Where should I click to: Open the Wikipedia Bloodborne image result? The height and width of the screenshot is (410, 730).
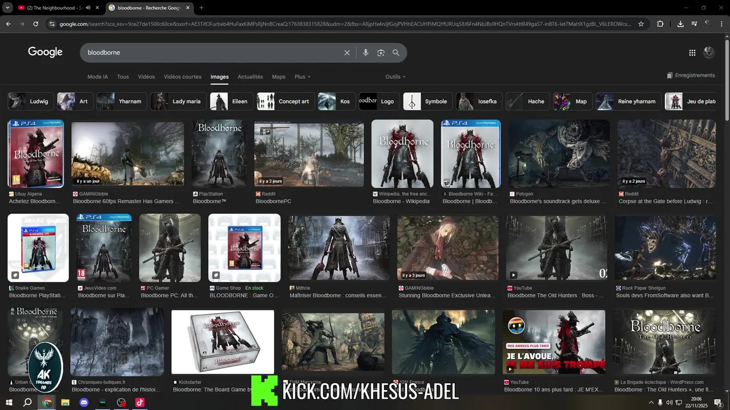(x=402, y=154)
